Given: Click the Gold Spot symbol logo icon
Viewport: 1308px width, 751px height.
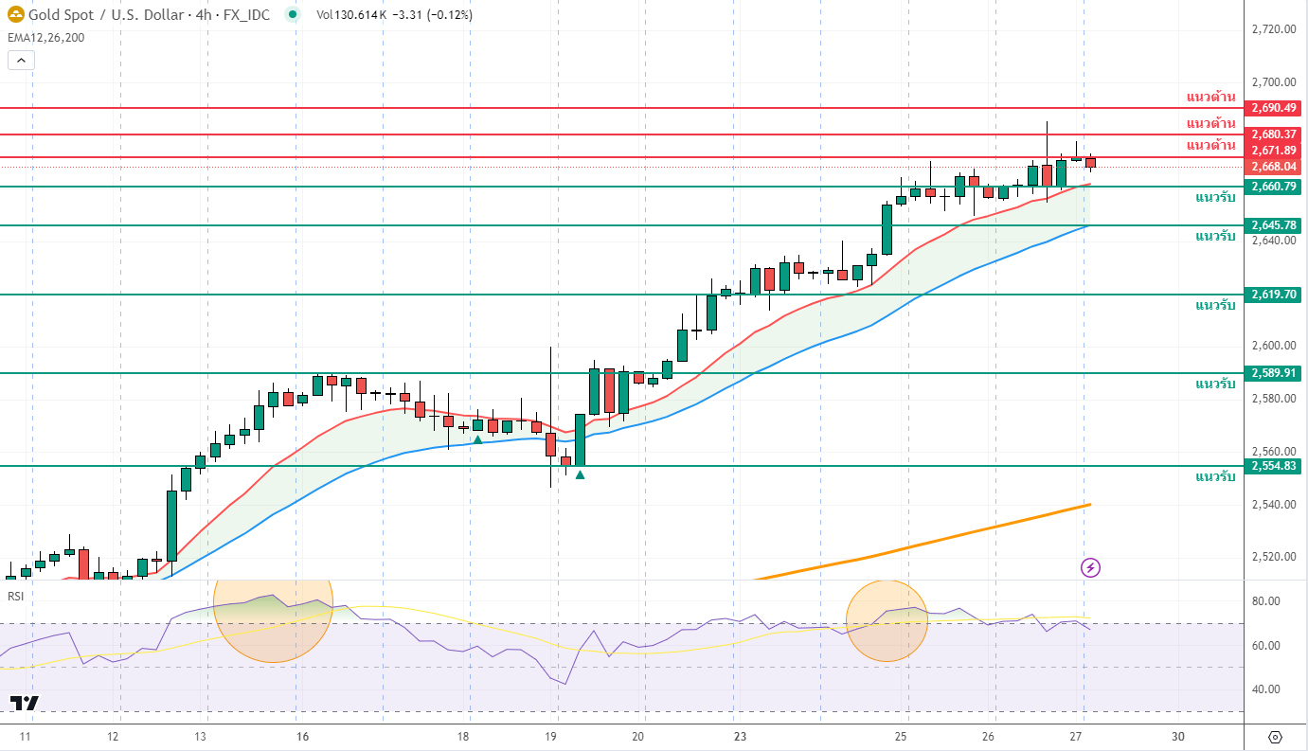Looking at the screenshot, I should click(15, 14).
